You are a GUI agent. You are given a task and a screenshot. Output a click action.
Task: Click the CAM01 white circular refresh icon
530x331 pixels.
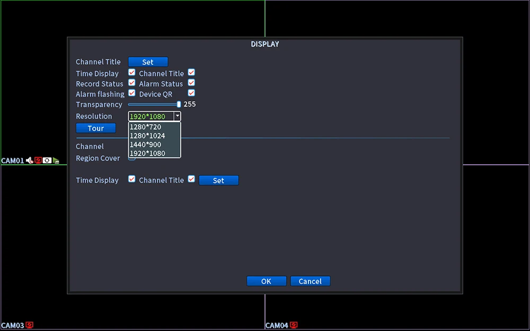47,160
